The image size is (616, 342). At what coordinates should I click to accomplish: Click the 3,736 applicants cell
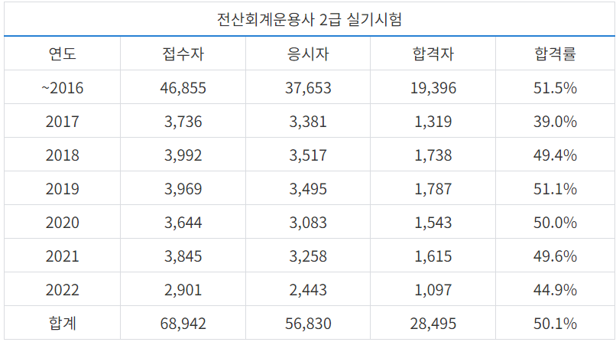click(183, 121)
